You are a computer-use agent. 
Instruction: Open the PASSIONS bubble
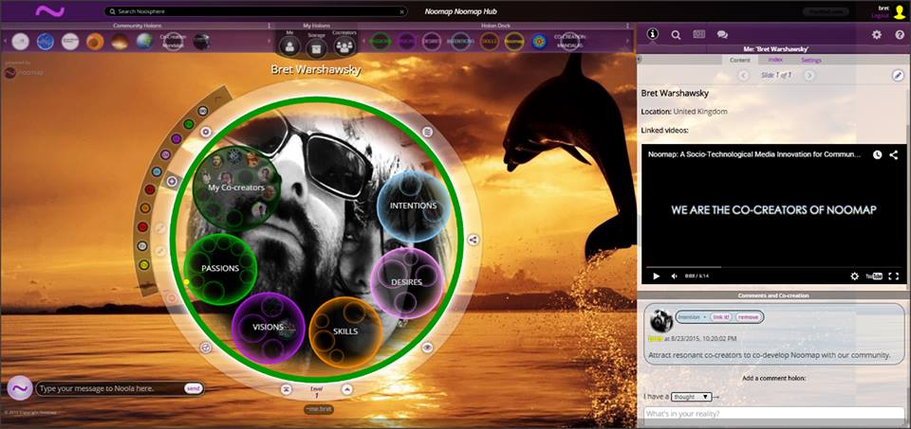[220, 268]
